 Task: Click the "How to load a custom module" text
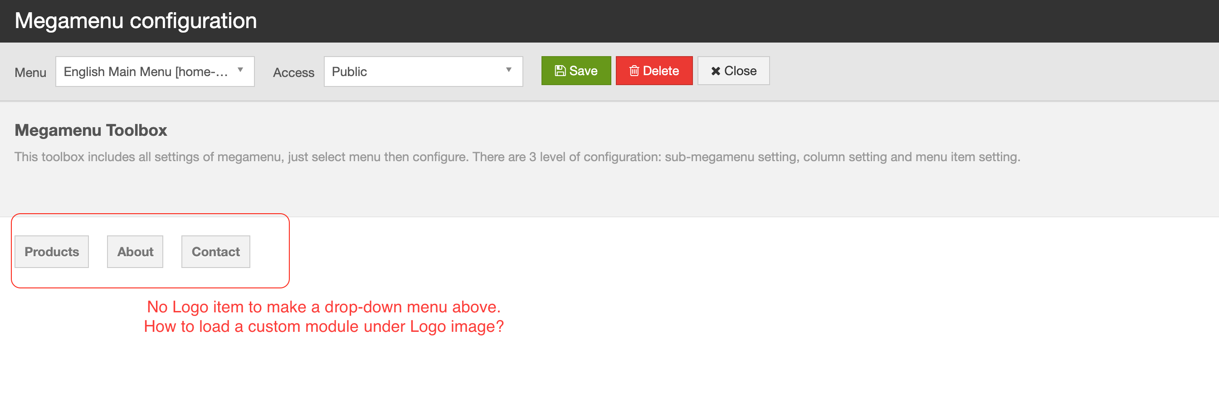pos(324,326)
